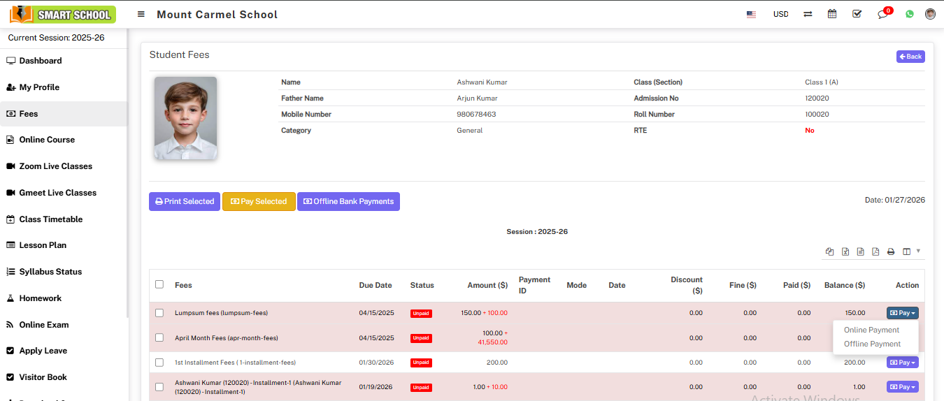944x401 pixels.
Task: Click the Copy table data icon
Action: [x=830, y=252]
